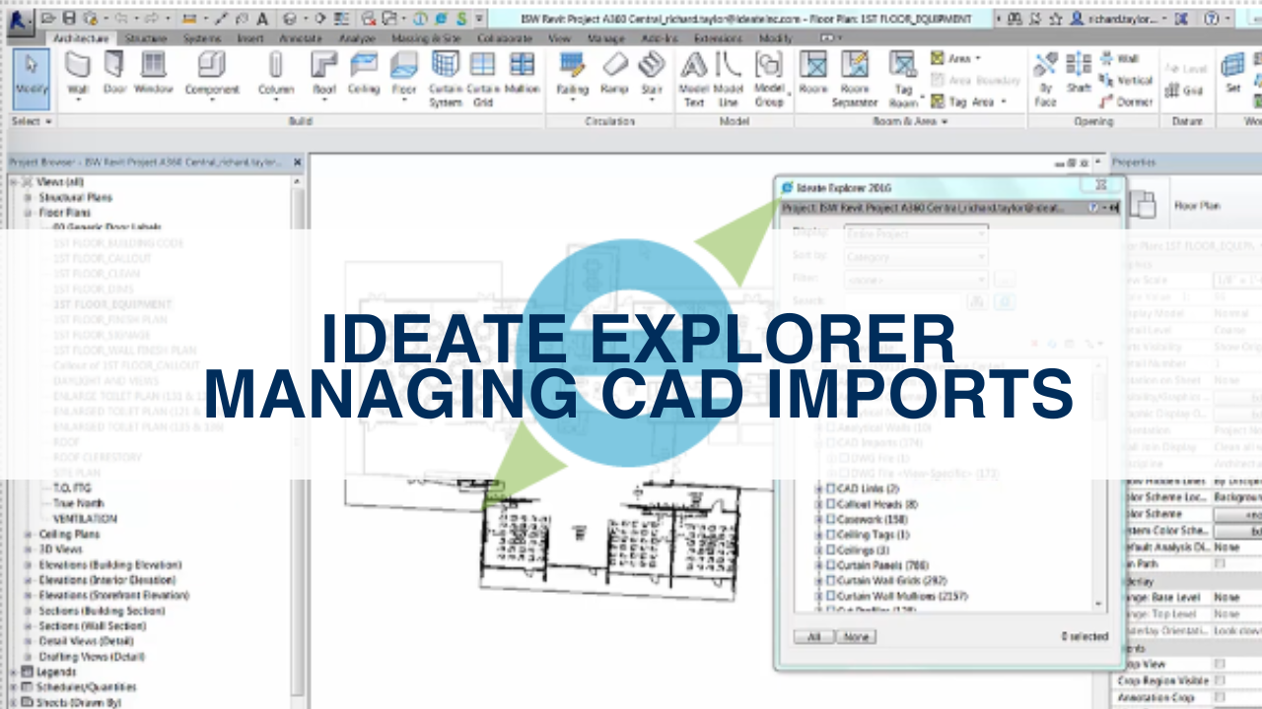The width and height of the screenshot is (1262, 709).
Task: Select the Model Line tool
Action: pyautogui.click(x=729, y=79)
